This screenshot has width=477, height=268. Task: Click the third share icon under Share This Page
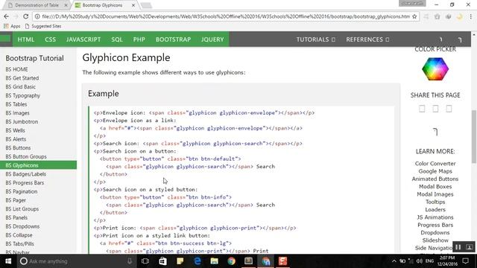pos(449,109)
